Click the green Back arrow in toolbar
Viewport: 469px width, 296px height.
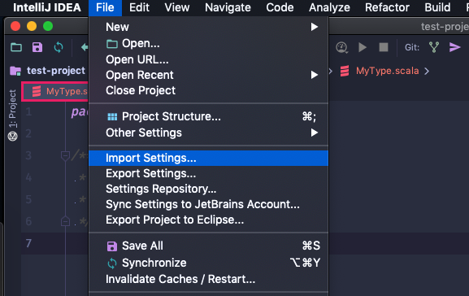pyautogui.click(x=85, y=47)
